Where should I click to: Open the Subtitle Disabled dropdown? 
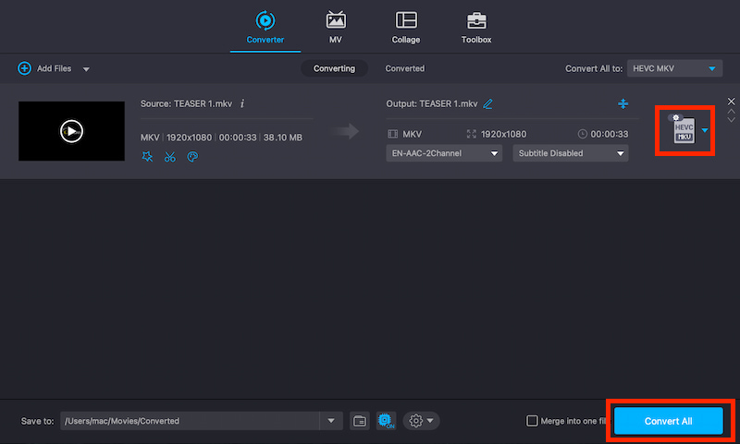571,153
